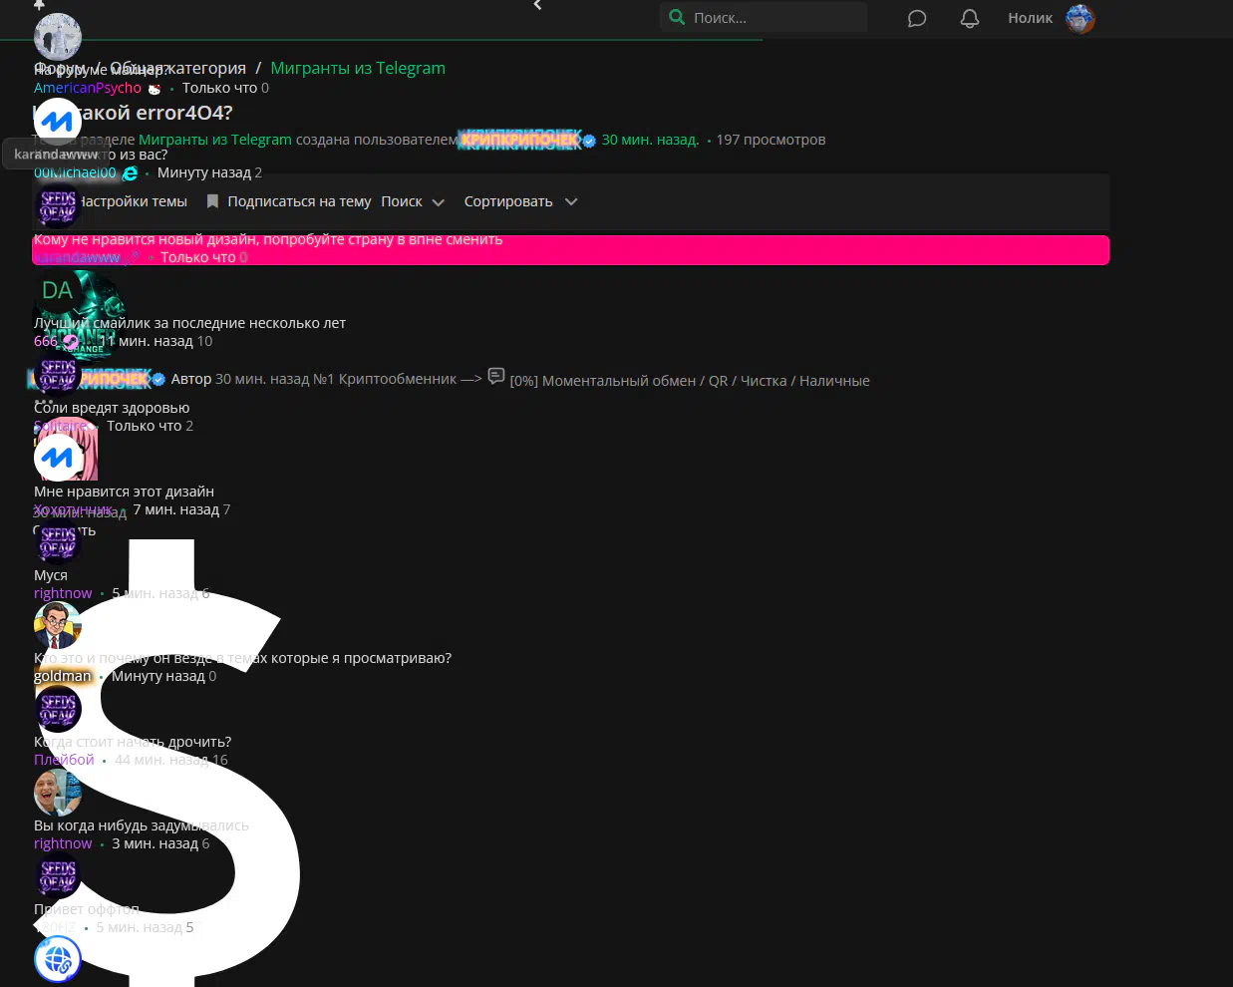Click the Нолик profile avatar
Image resolution: width=1233 pixels, height=987 pixels.
1079,19
